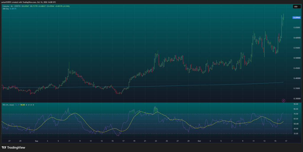Click the 0.45000 price axis label
This screenshot has width=303, height=152.
[297, 68]
